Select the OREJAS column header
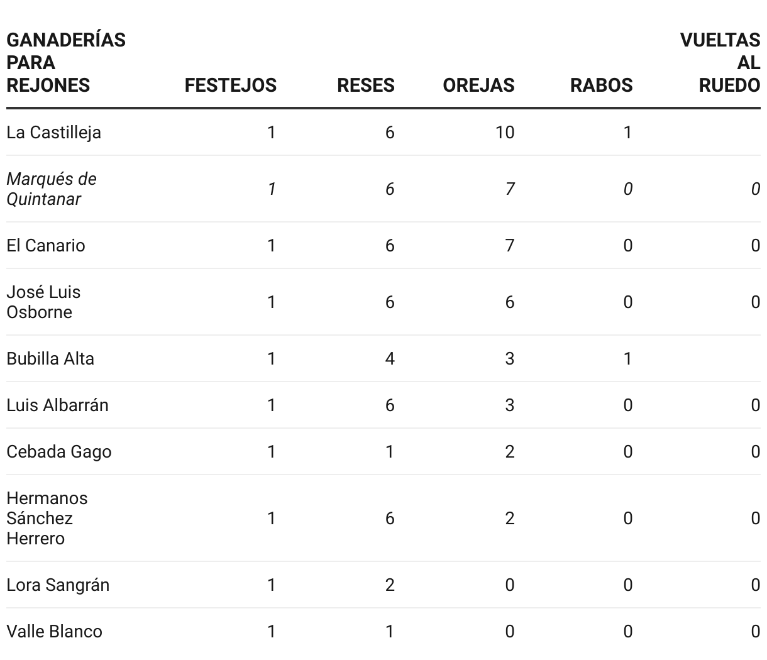This screenshot has width=767, height=660. coord(478,85)
